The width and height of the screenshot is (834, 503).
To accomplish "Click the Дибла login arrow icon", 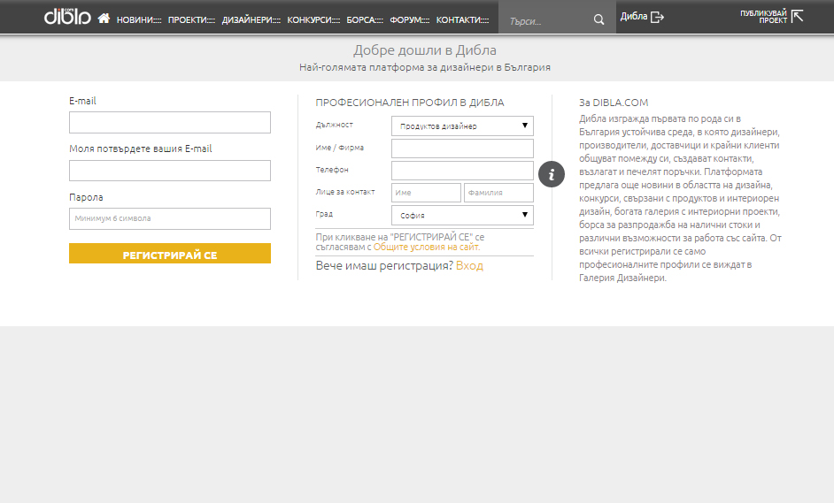I will click(x=657, y=17).
